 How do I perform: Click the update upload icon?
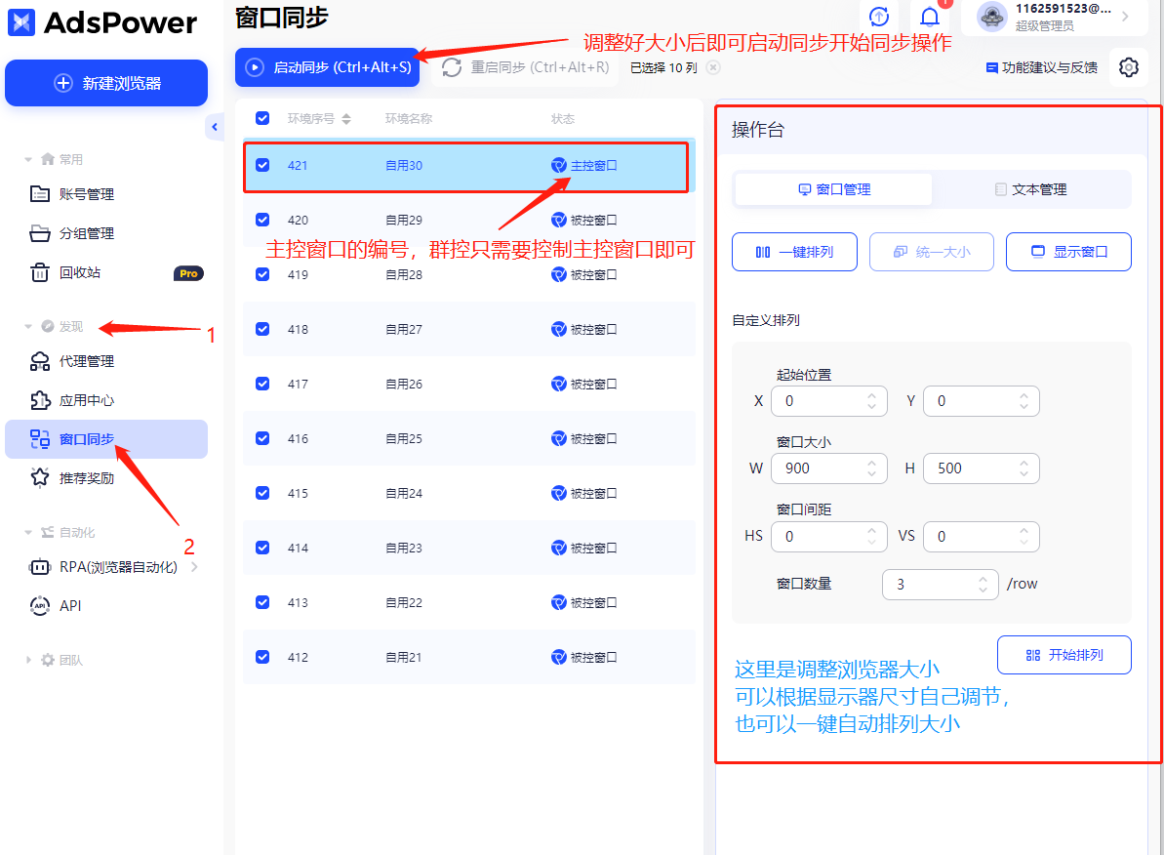[879, 17]
